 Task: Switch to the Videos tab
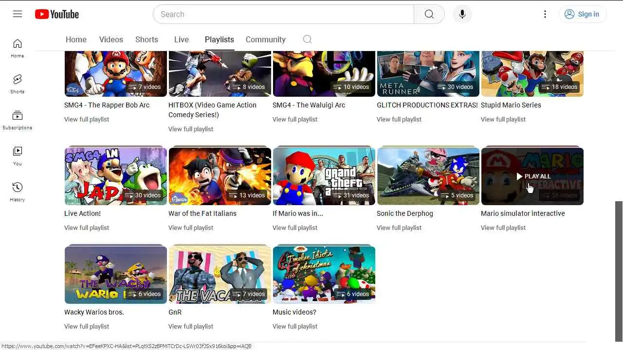pos(111,39)
